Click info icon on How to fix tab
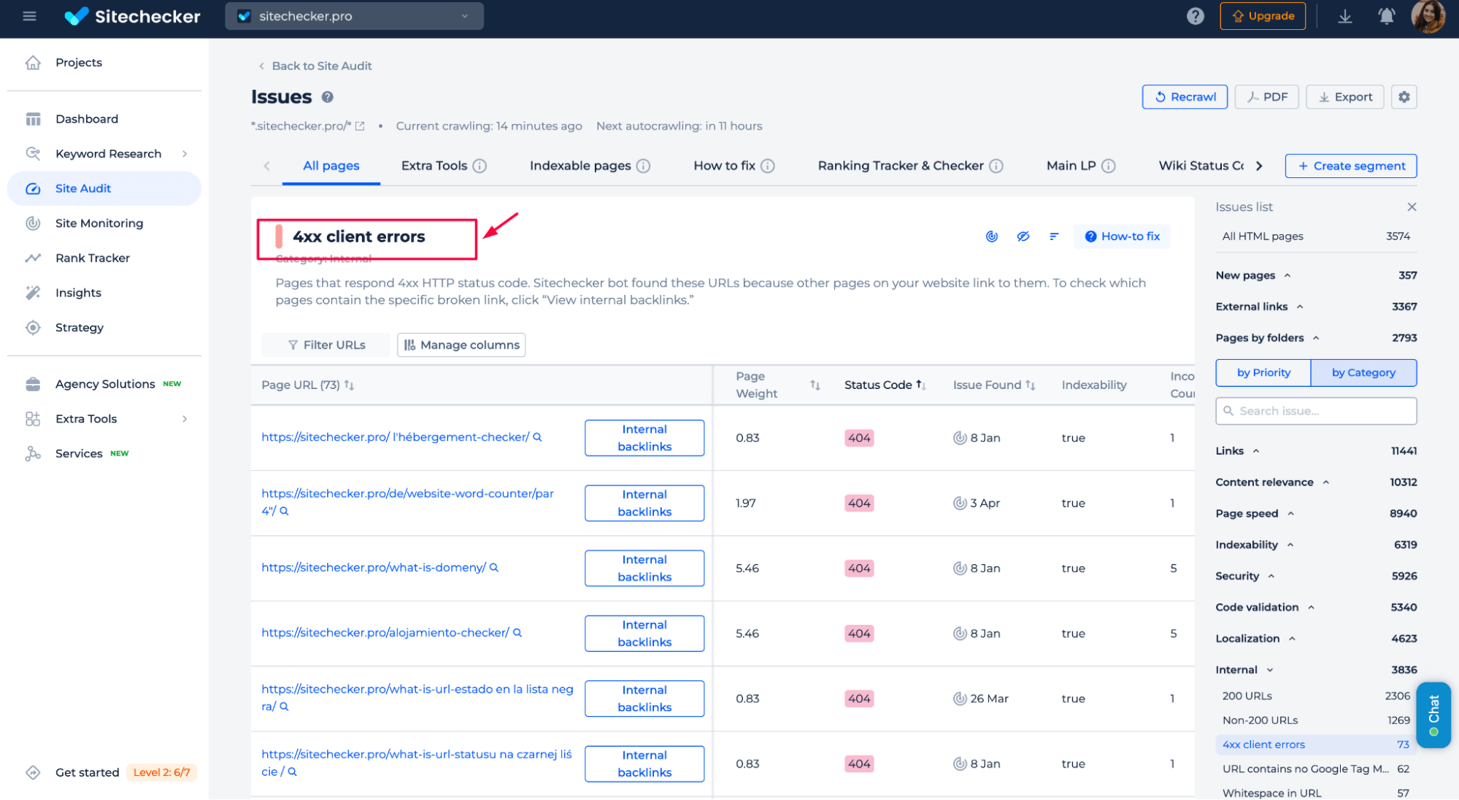 click(768, 166)
